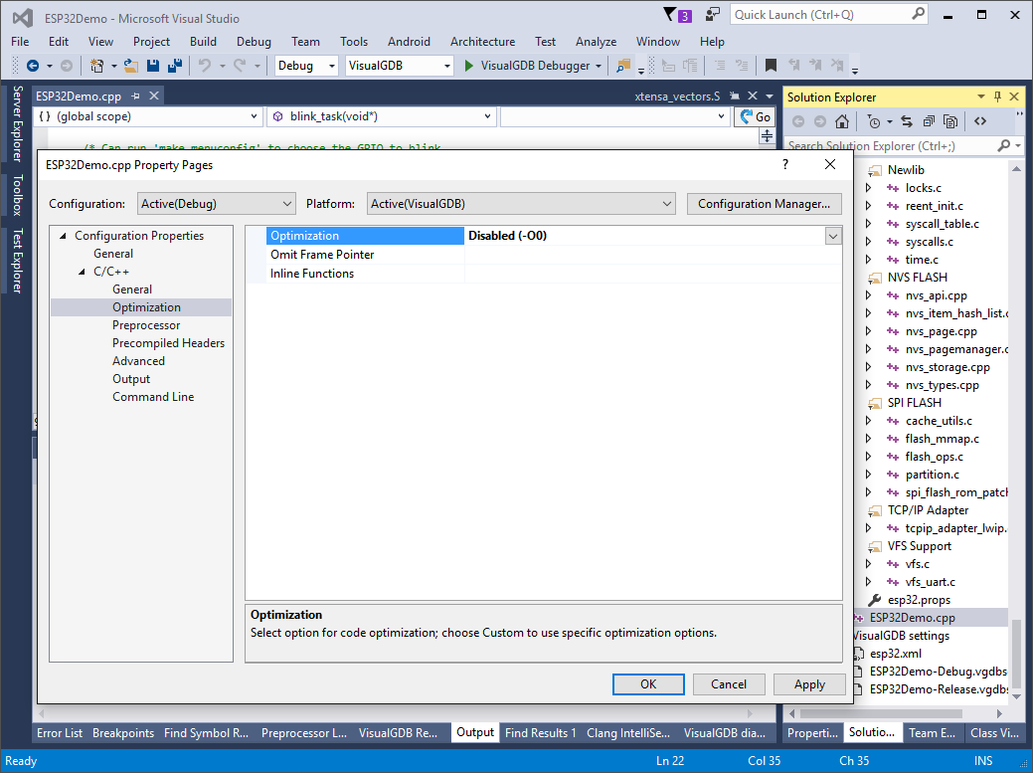Open the Build menu

tap(203, 42)
